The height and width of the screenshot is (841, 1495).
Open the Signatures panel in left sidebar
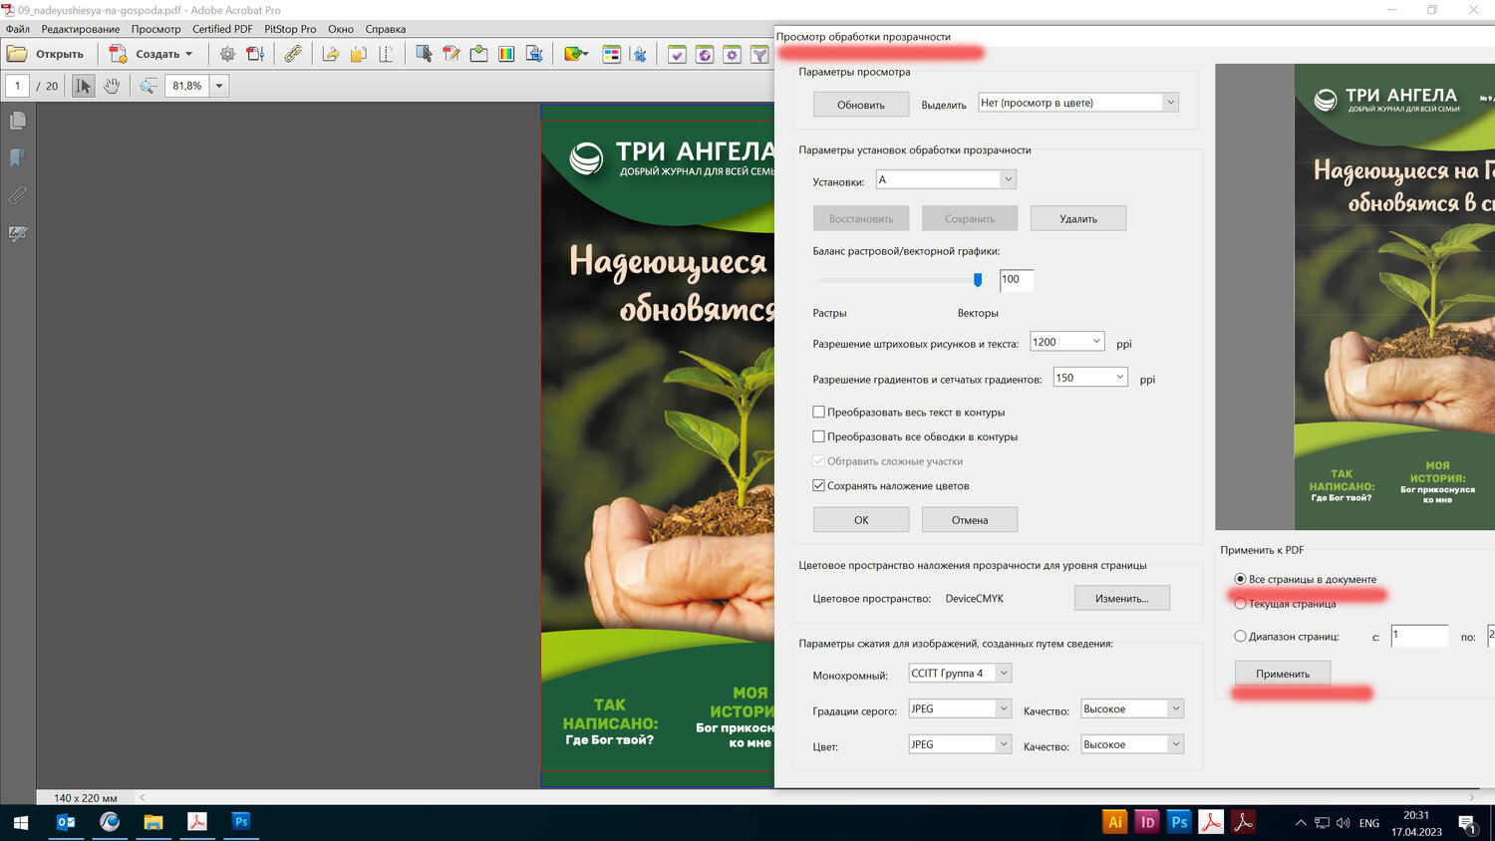coord(18,234)
